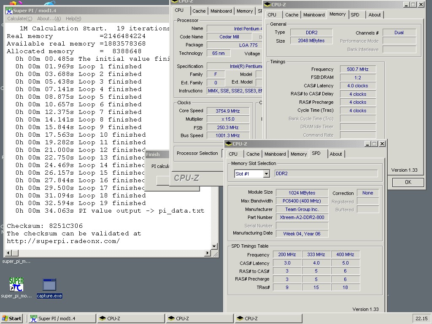Screen dimensions: 432x324
Task: Click Super PI scroll down arrow
Action: pyautogui.click(x=214, y=246)
